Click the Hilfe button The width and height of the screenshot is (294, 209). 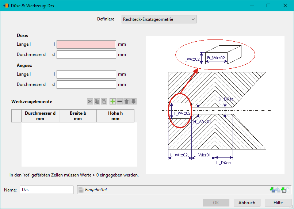point(278,203)
